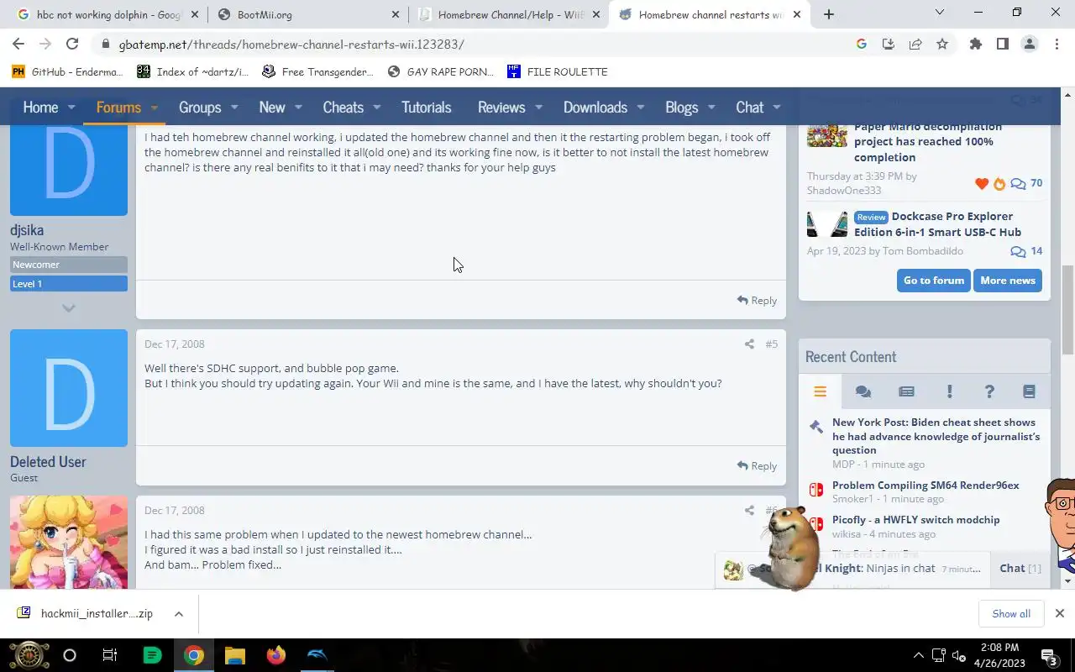Image resolution: width=1075 pixels, height=672 pixels.
Task: Open the Chrome tab search chevron
Action: (940, 13)
